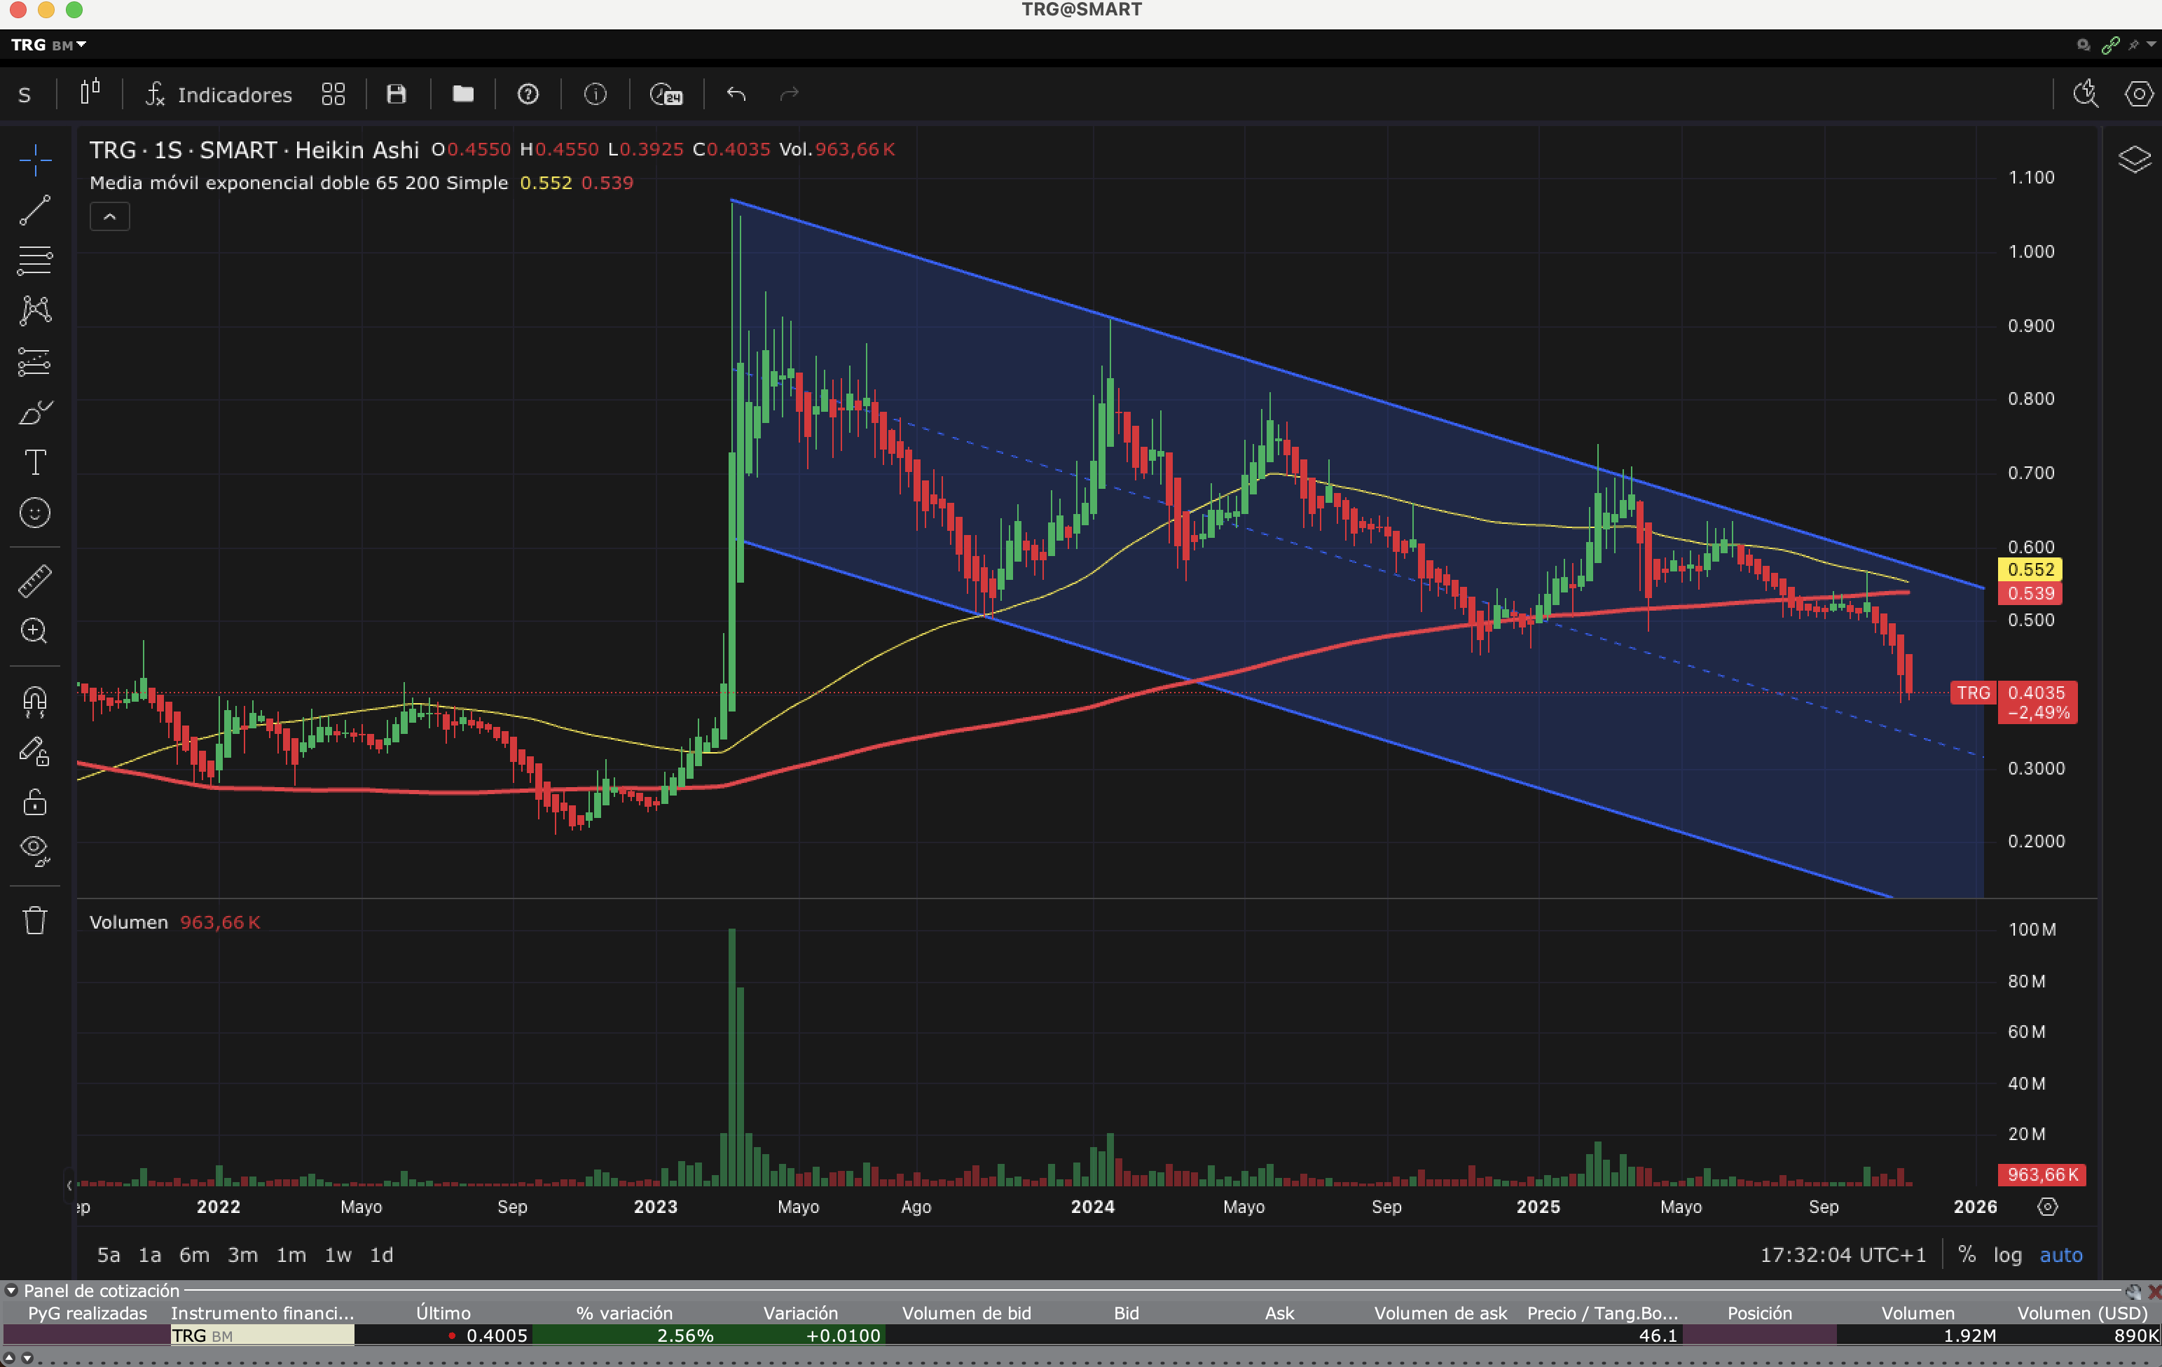Hide all drawings with eye icon
Screen dimensions: 2162x1367
coord(35,849)
